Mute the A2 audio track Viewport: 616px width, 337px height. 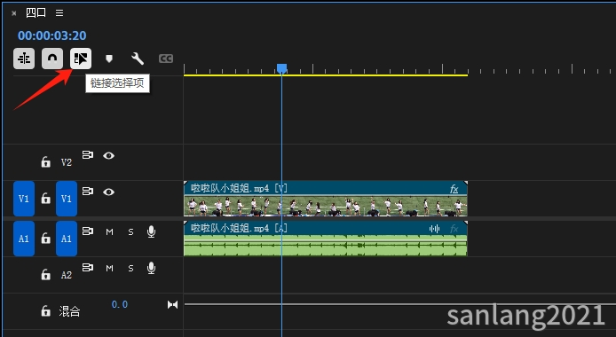coord(109,268)
